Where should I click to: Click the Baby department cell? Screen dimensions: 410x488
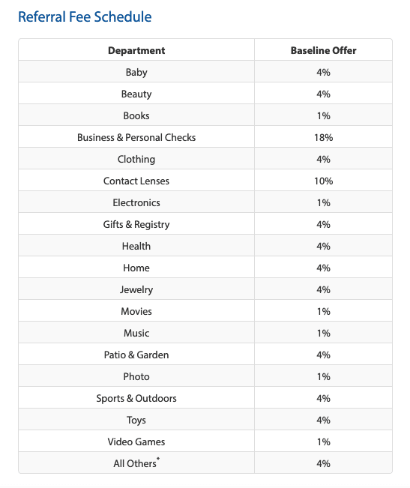click(136, 72)
